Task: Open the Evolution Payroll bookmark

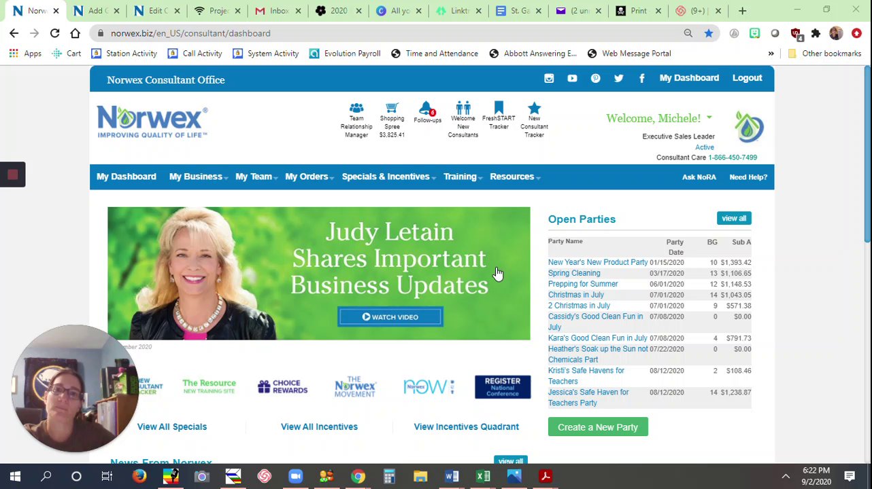Action: 345,54
